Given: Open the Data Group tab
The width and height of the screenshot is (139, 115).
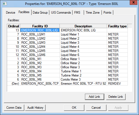Looking at the screenshot, I should pos(40,13).
